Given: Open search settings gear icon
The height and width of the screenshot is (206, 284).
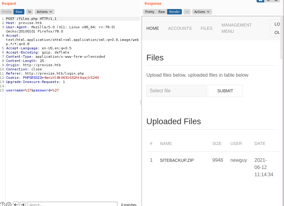Looking at the screenshot, I should [9, 204].
